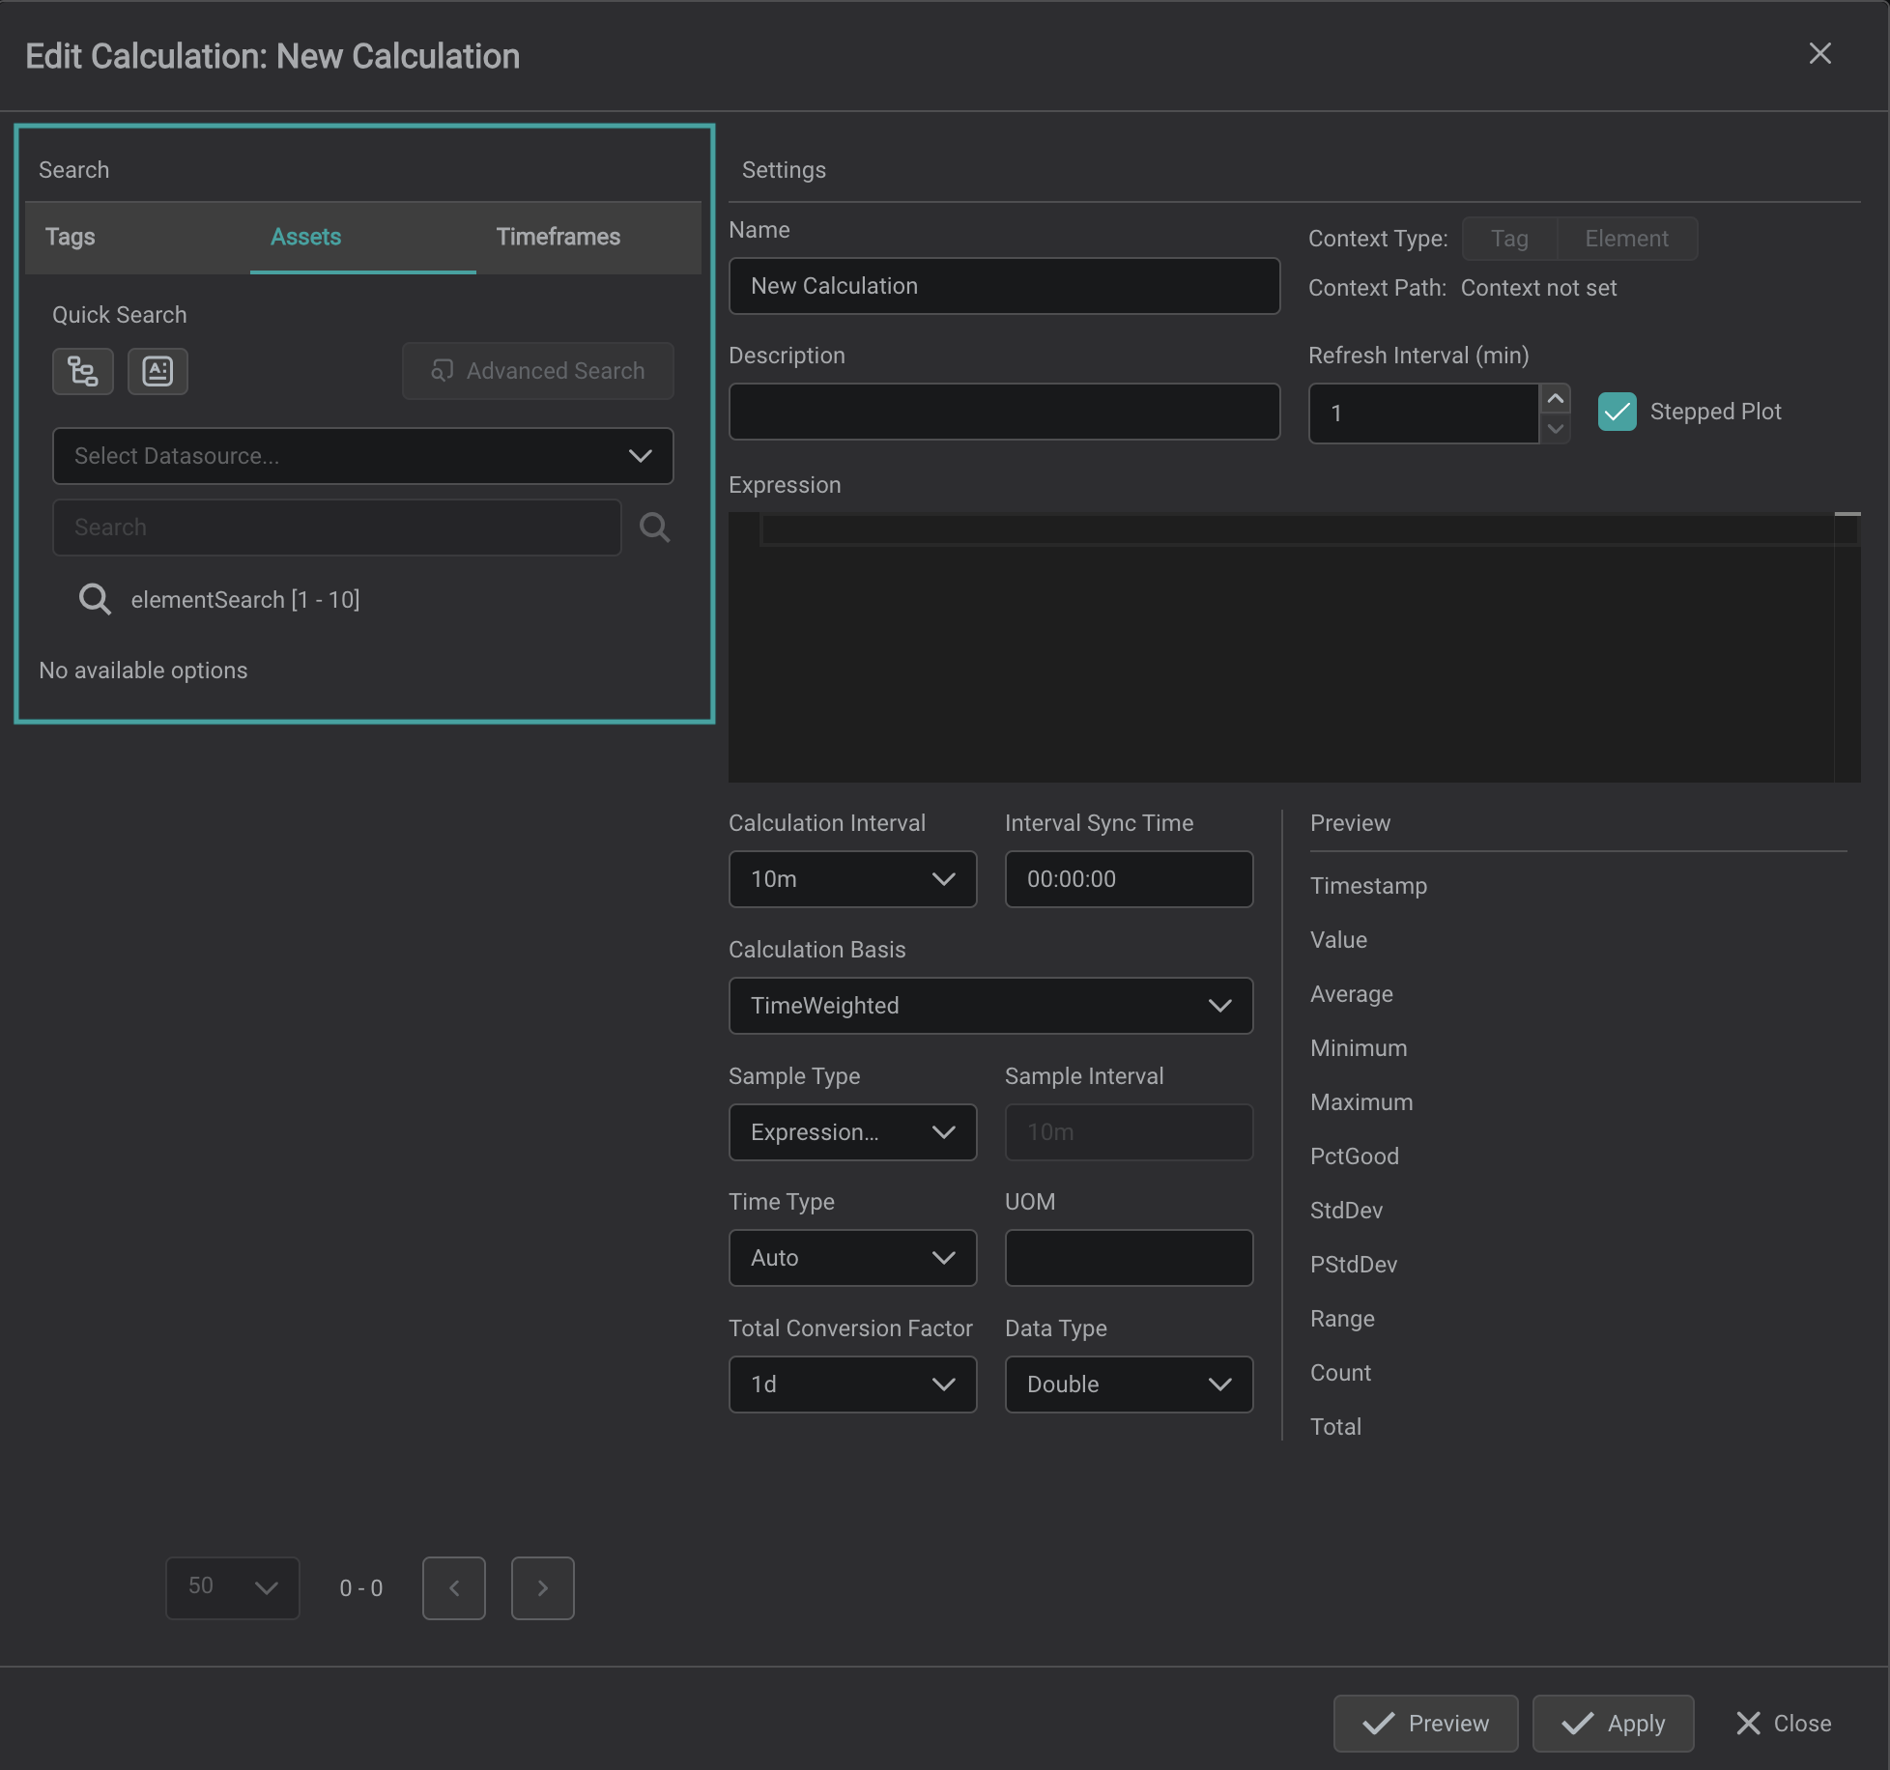1890x1770 pixels.
Task: Switch to the Assets tab
Action: [x=363, y=238]
